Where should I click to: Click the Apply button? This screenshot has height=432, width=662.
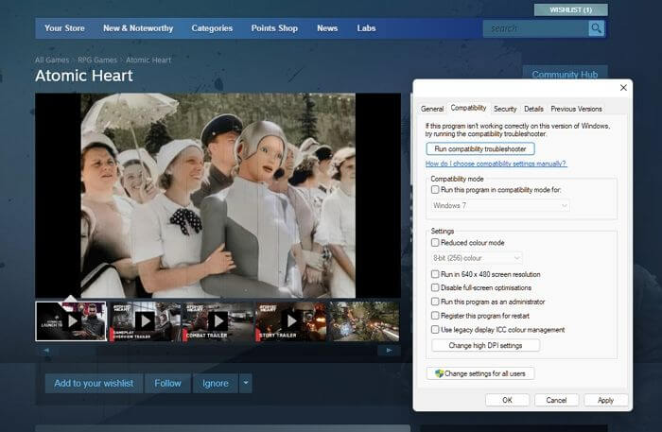[605, 400]
